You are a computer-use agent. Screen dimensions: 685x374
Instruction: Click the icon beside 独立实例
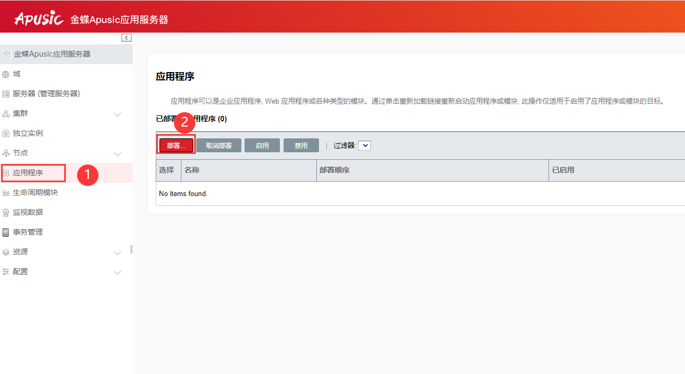click(x=6, y=134)
